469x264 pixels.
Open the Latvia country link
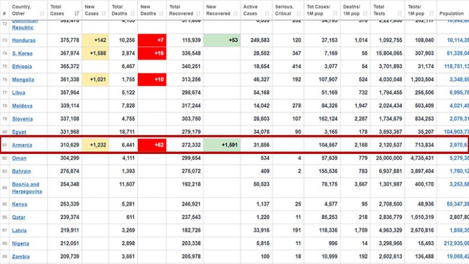click(x=20, y=230)
